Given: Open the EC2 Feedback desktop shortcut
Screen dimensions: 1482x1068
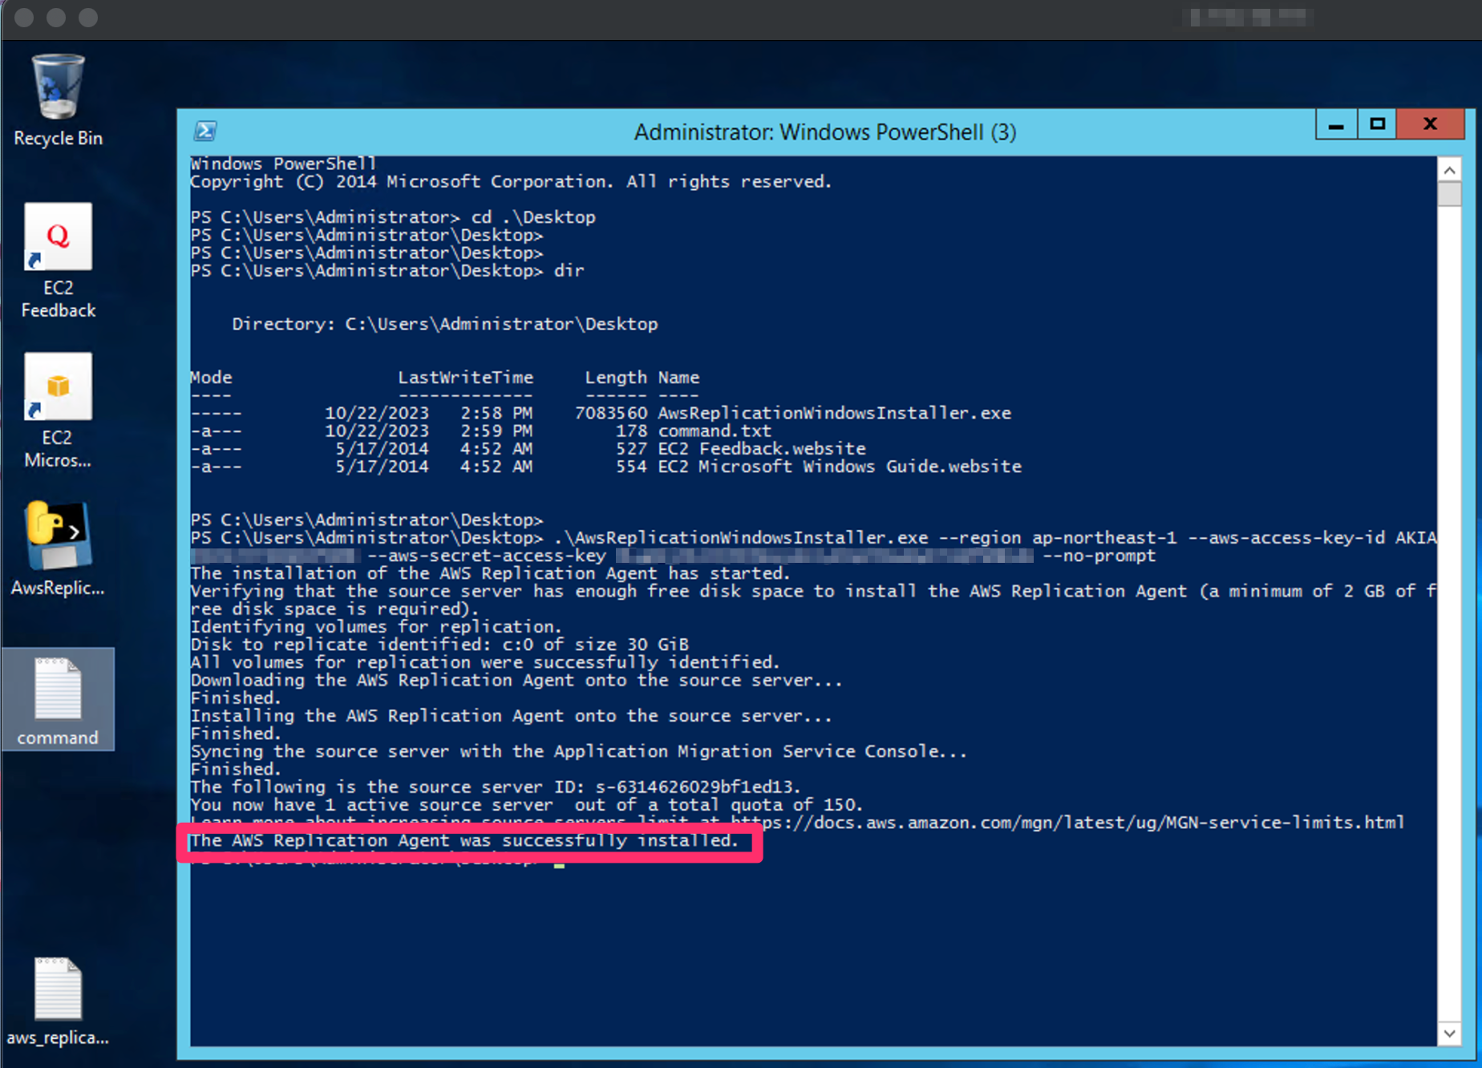Looking at the screenshot, I should (57, 237).
